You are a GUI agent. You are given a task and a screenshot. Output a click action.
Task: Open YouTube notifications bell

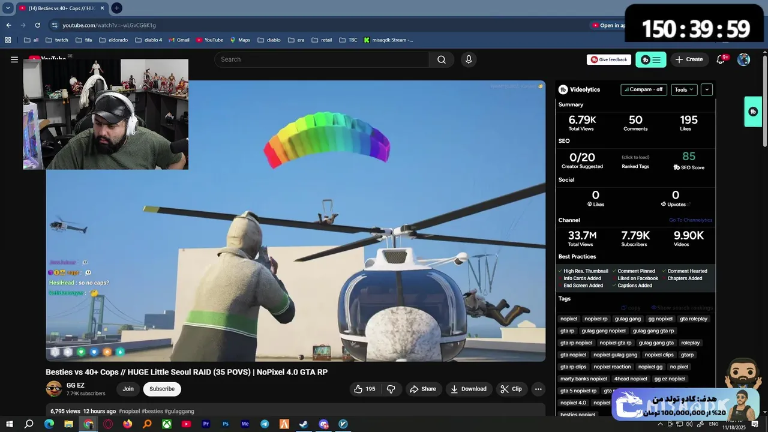(721, 59)
